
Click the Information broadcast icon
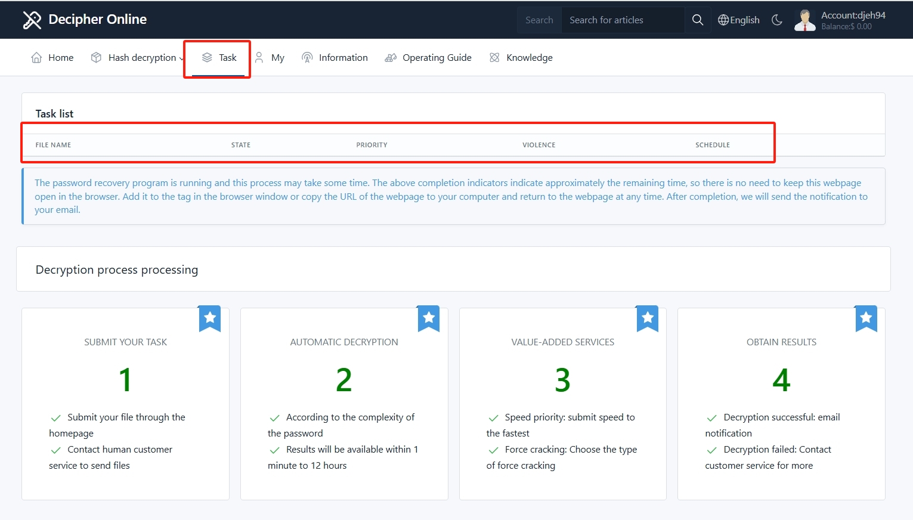point(307,57)
